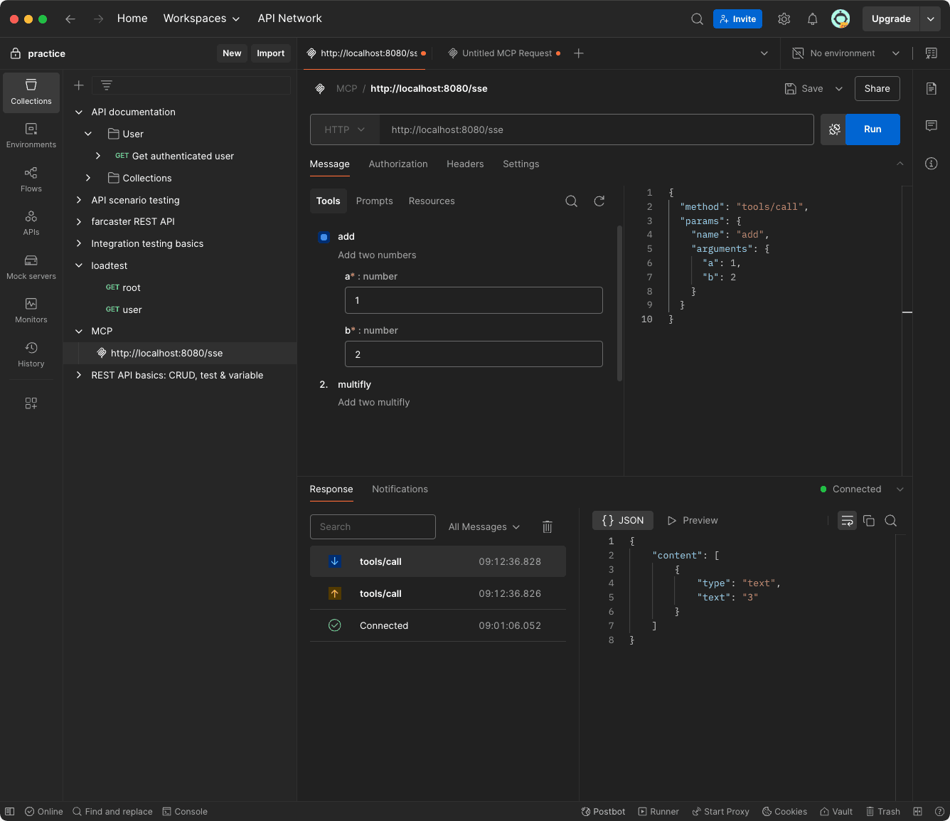Switch to the Headers tab

coord(465,164)
